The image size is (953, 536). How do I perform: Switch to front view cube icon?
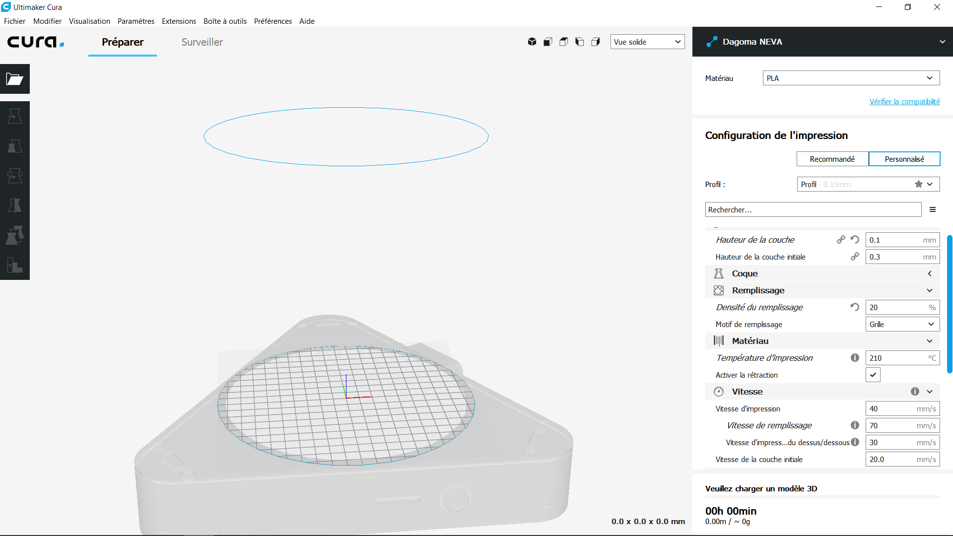548,42
